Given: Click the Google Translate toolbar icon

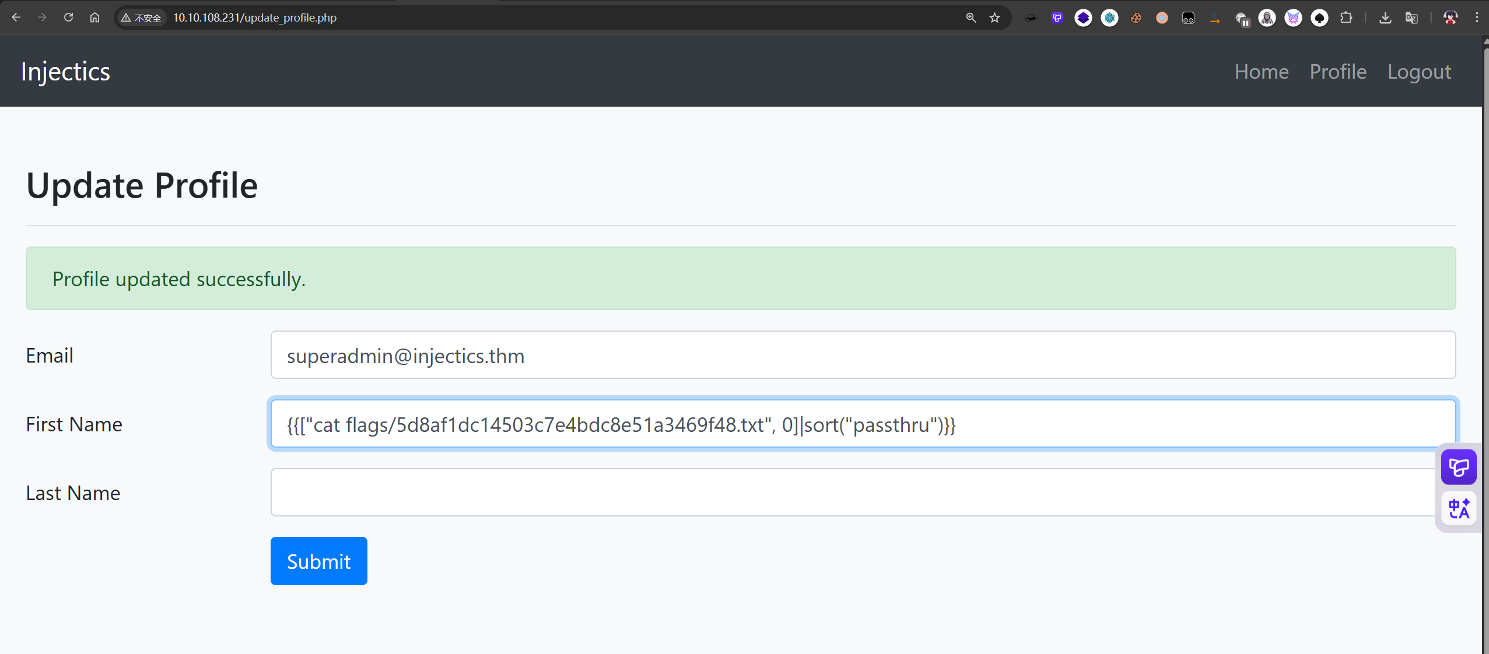Looking at the screenshot, I should pos(1411,18).
